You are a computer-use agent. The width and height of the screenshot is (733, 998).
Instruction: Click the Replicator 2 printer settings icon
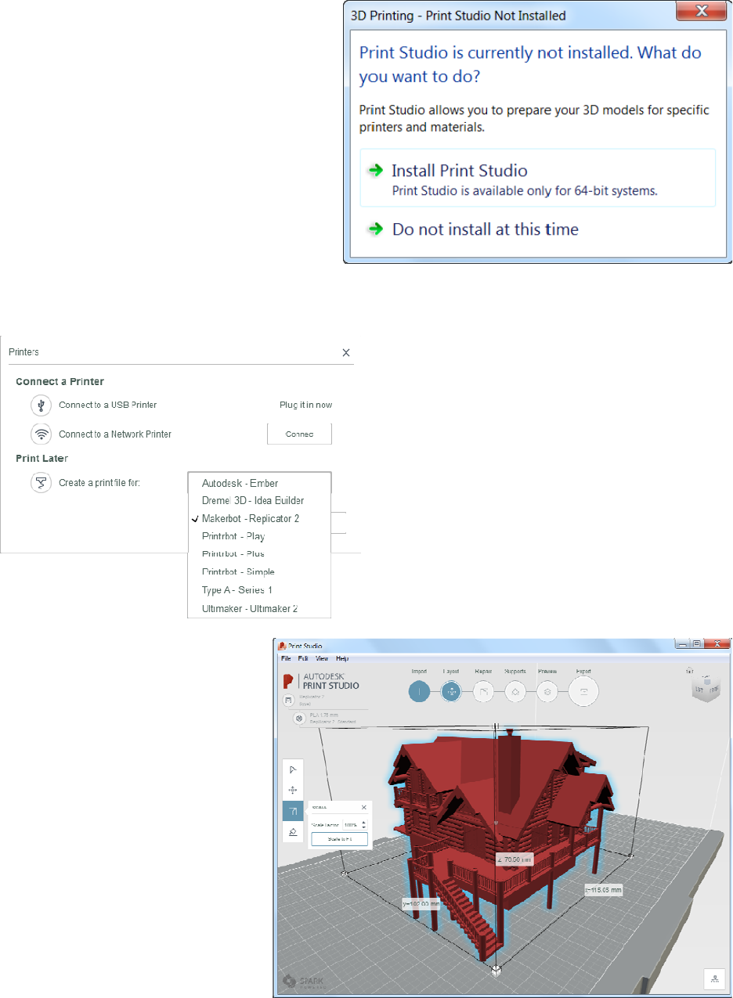(288, 700)
